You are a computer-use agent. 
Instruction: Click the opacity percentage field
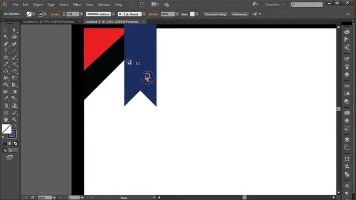coord(168,14)
